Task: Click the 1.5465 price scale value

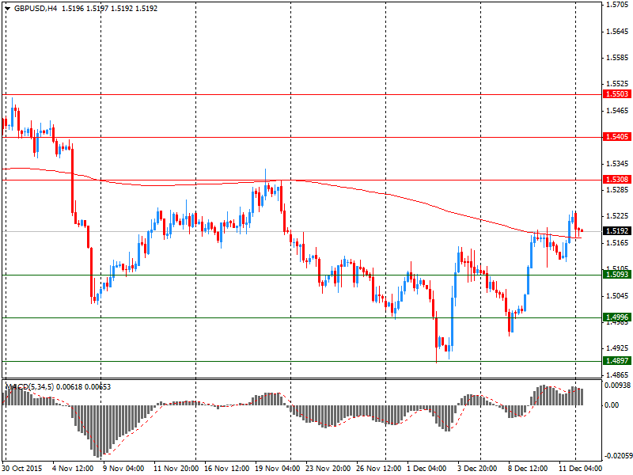Action: click(617, 111)
